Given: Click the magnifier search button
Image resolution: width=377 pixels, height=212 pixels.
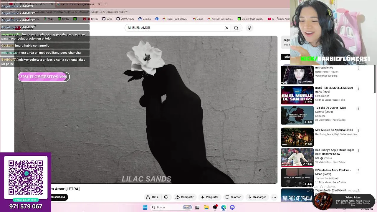Looking at the screenshot, I should click(236, 28).
